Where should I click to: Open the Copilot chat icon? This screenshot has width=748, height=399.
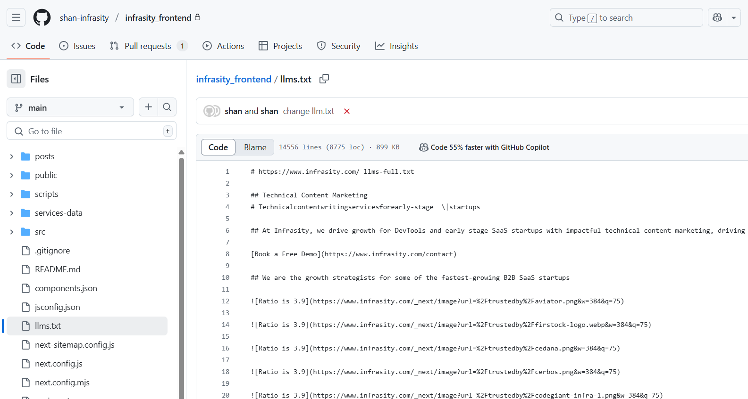[717, 17]
